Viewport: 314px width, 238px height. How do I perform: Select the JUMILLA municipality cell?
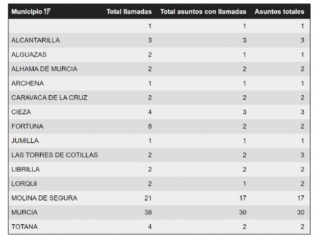tap(25, 141)
